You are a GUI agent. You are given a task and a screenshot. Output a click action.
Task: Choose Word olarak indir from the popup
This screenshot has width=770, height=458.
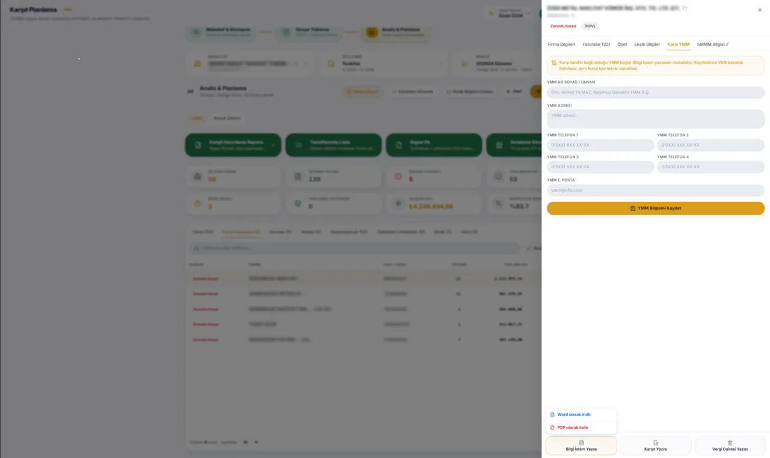581,415
